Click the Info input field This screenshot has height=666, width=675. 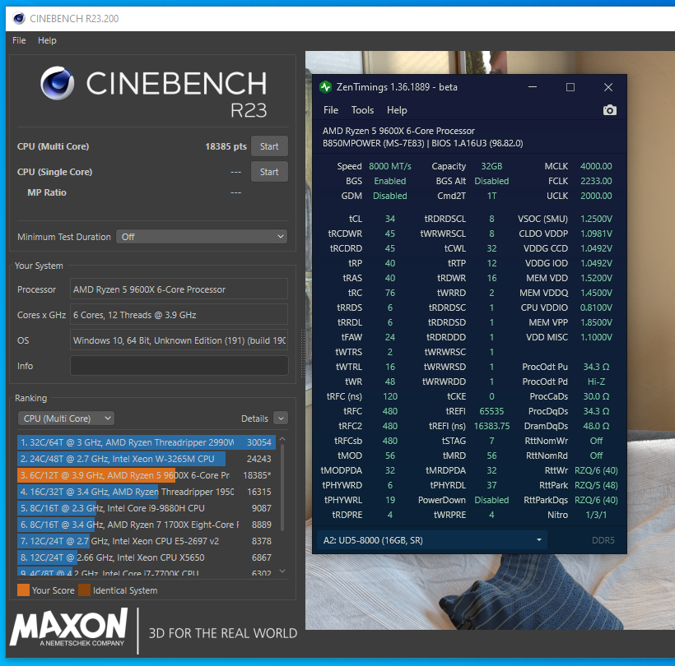(179, 366)
